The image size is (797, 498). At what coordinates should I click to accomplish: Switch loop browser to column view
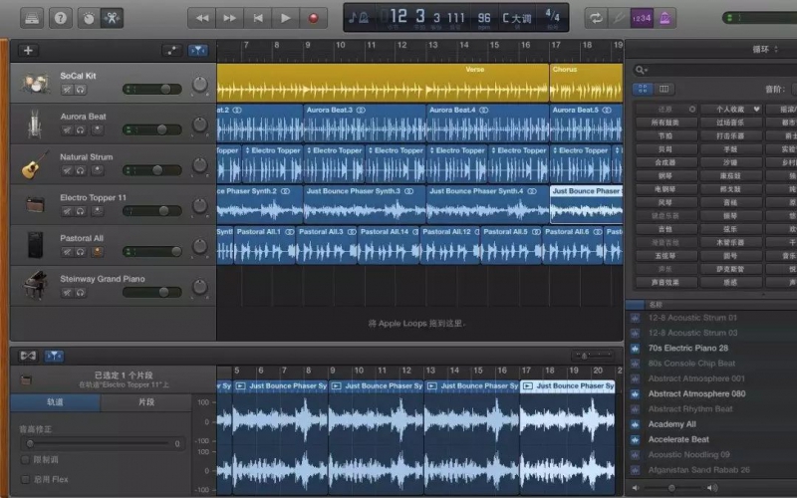[664, 89]
